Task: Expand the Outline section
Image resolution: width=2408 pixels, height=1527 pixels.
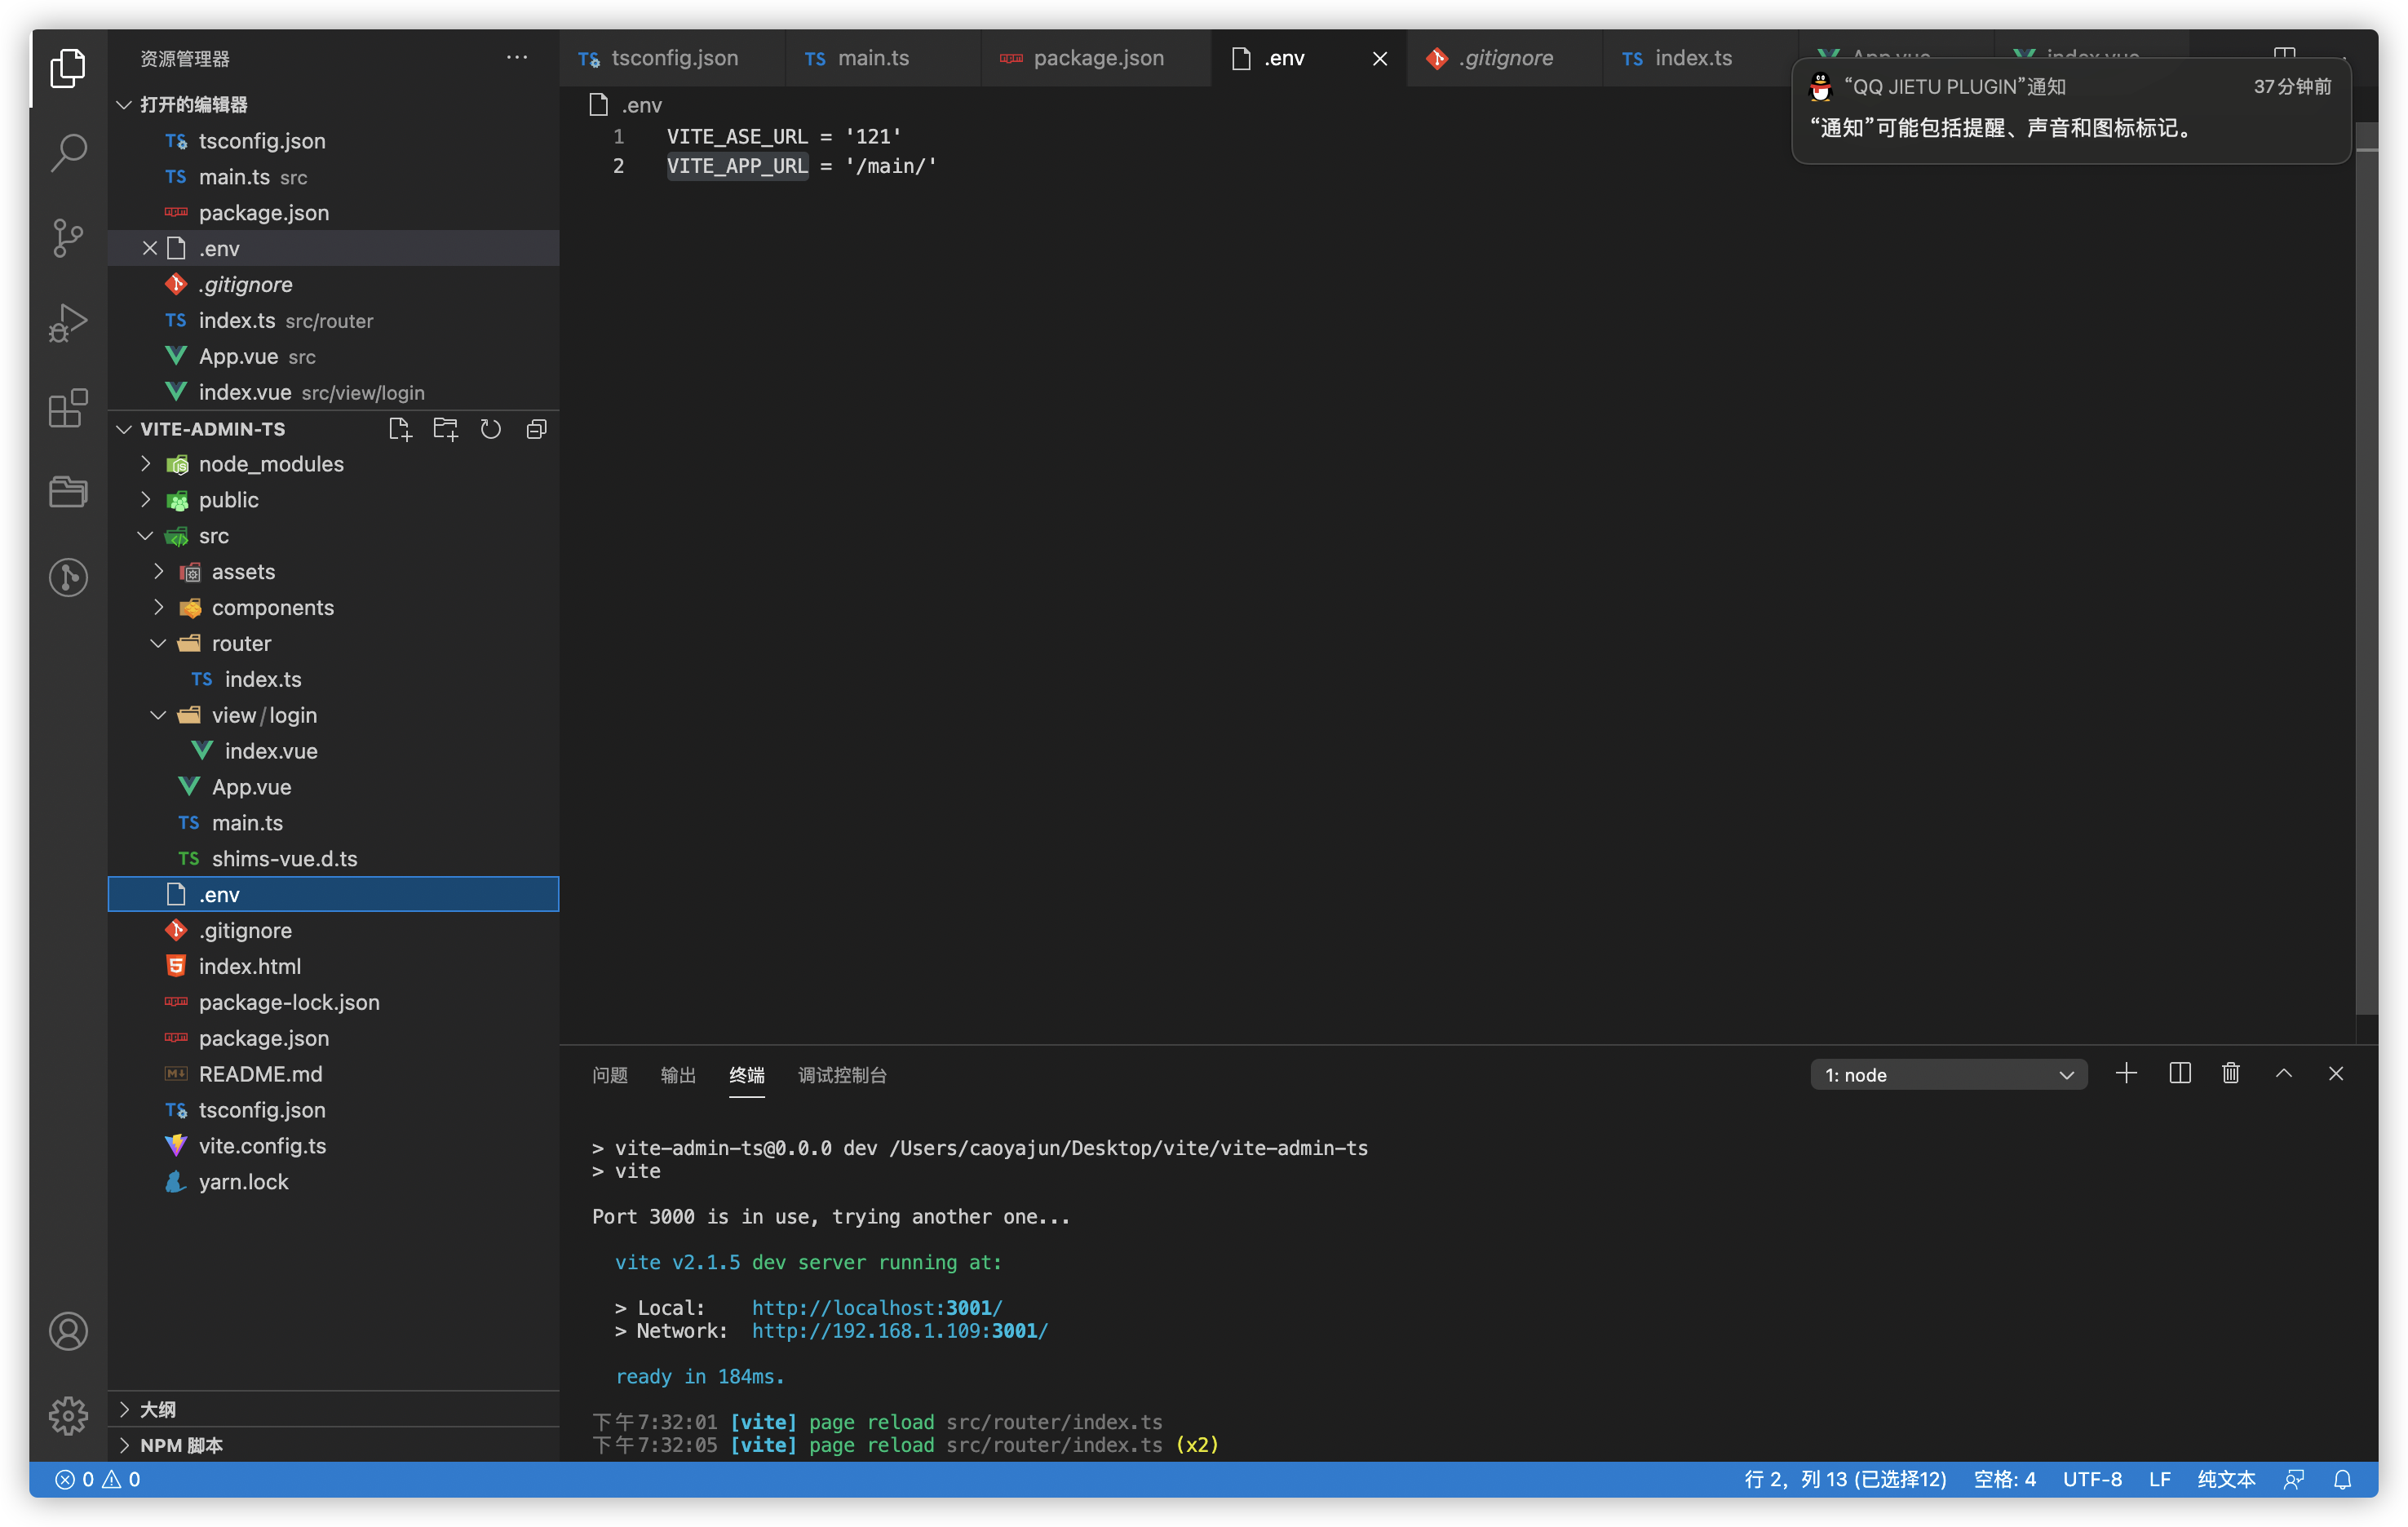Action: pyautogui.click(x=124, y=1409)
